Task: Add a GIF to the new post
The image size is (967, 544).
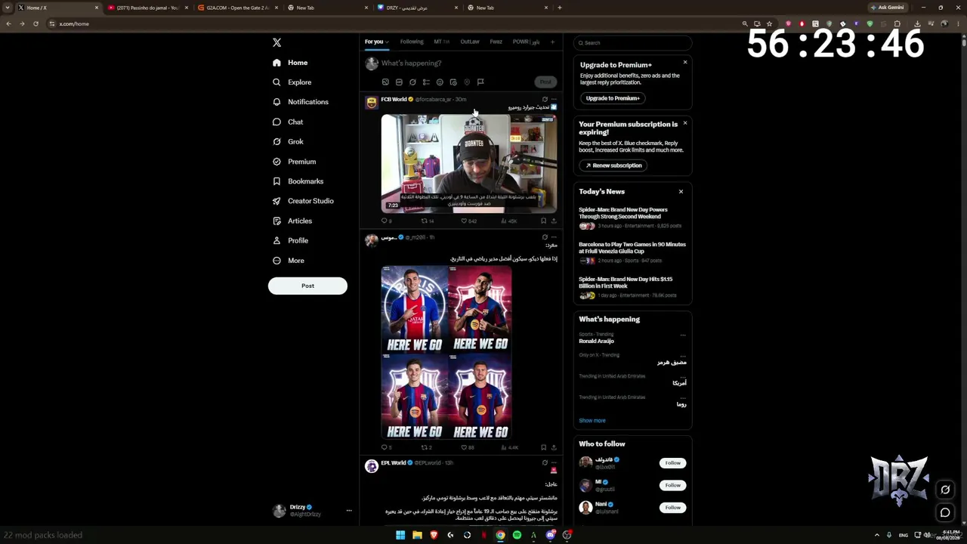Action: (399, 82)
